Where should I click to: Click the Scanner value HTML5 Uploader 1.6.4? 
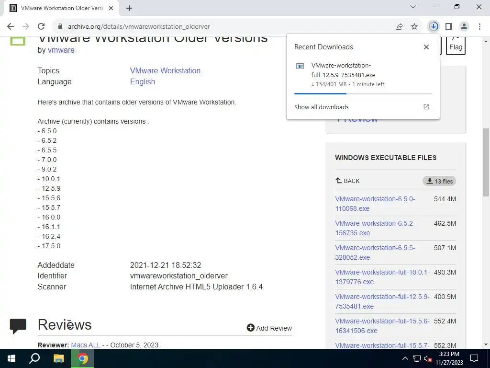(196, 287)
